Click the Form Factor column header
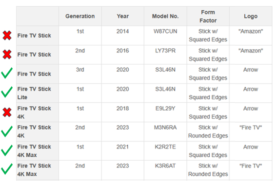Screen dimensions: 276x186 208,16
